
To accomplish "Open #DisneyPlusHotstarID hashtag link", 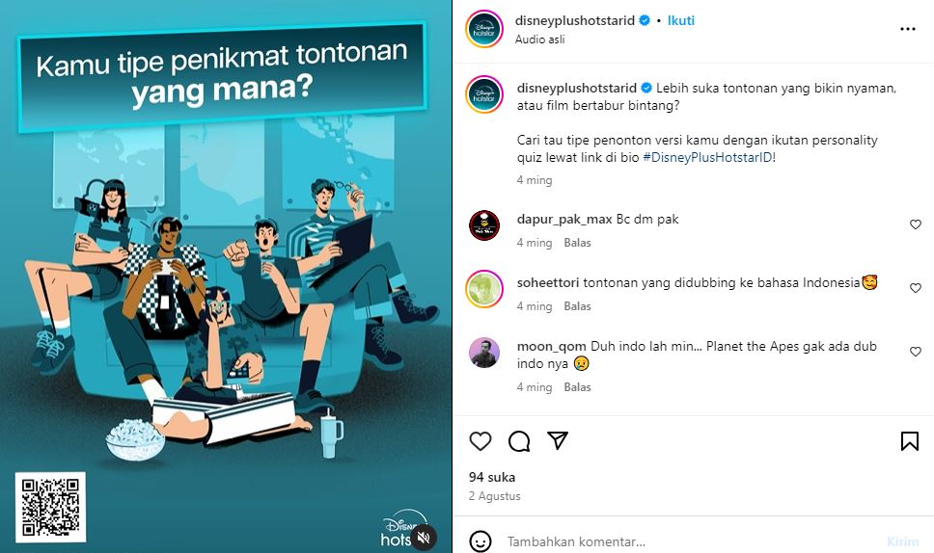I will (708, 158).
